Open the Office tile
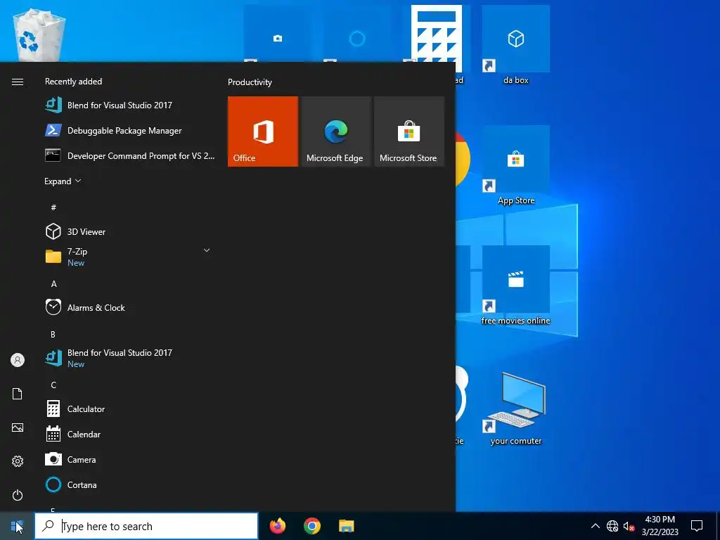The width and height of the screenshot is (720, 540). (263, 131)
